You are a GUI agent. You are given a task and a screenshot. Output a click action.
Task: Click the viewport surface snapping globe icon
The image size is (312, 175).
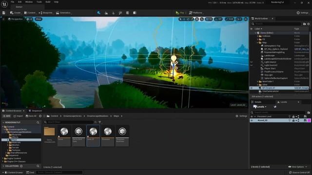pyautogui.click(x=197, y=19)
